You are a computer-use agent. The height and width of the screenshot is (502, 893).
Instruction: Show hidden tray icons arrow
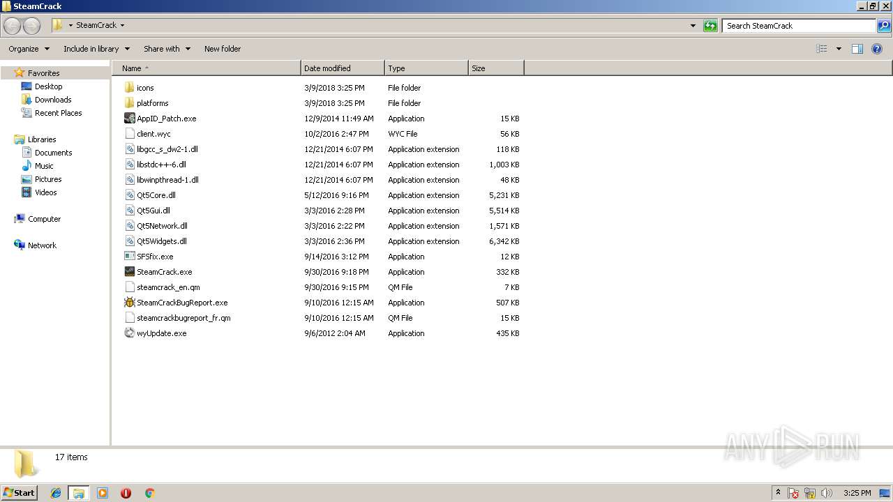(778, 493)
